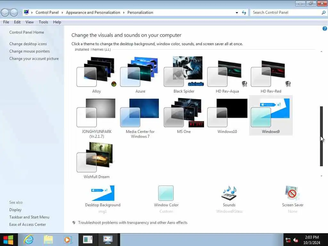Click the document window taskbar icon

(88, 240)
